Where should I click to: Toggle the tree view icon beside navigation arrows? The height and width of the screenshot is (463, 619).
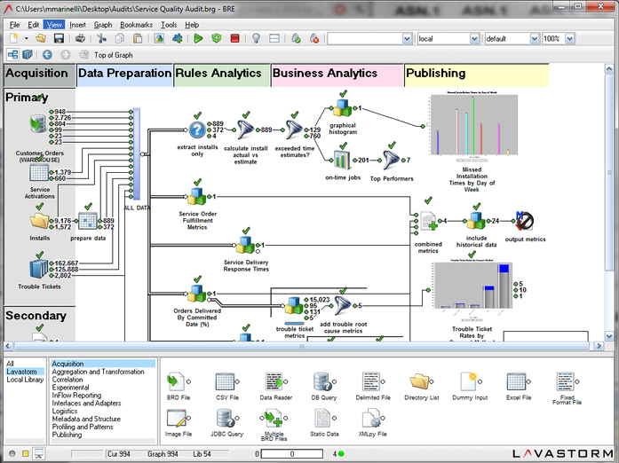12,54
